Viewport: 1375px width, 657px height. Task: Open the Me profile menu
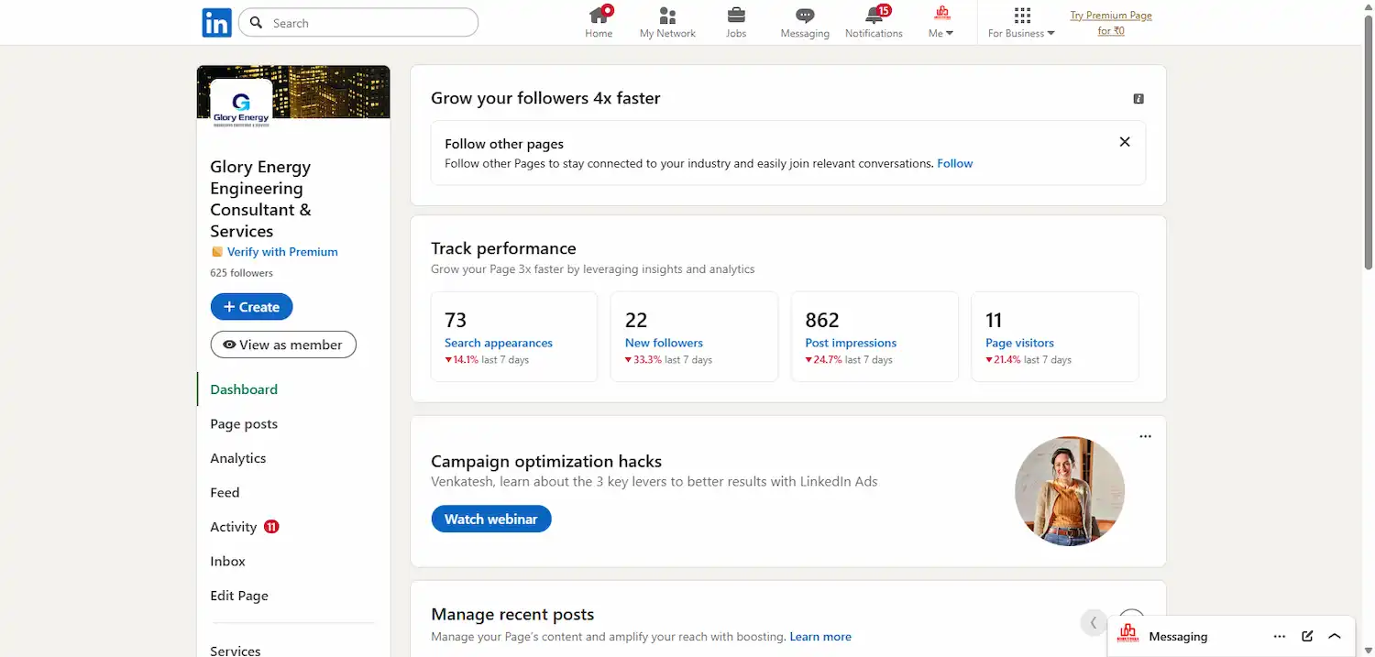click(941, 22)
